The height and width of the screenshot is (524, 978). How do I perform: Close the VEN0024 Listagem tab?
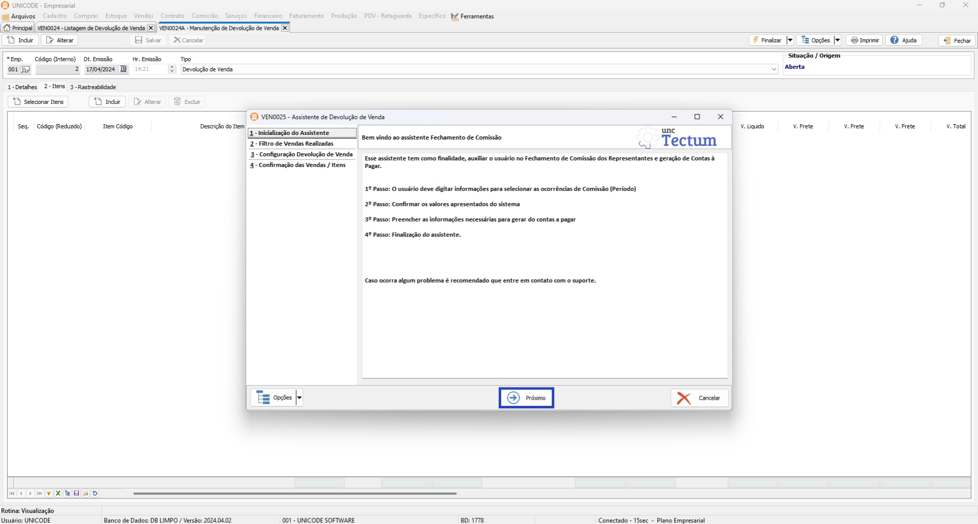[x=150, y=28]
